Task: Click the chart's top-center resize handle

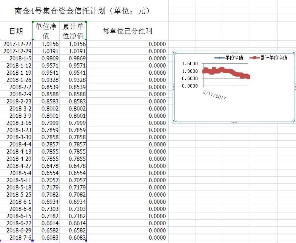Action: 234,52
